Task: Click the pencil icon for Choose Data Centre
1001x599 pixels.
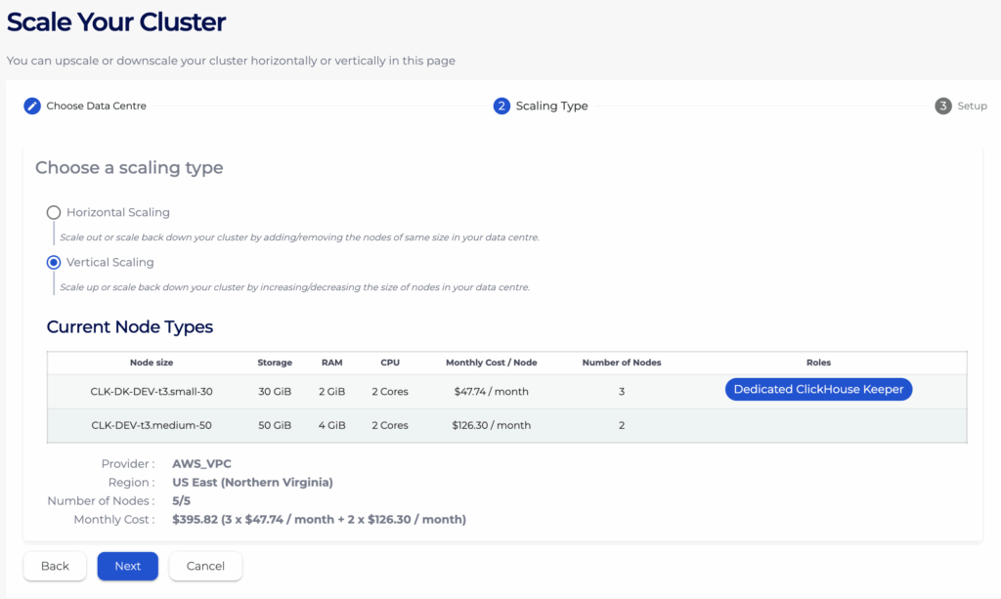Action: click(32, 106)
